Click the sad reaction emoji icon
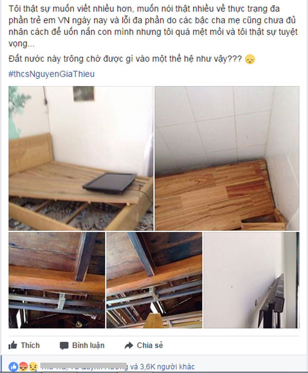308x373 pixels. [33, 367]
